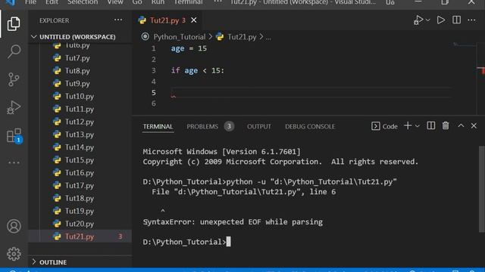Click the Debug Python file run icon

click(x=418, y=20)
